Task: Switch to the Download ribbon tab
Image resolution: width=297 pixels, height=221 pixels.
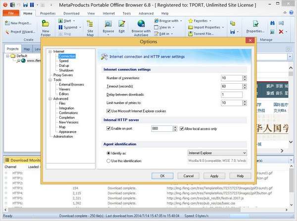Action: 71,13
